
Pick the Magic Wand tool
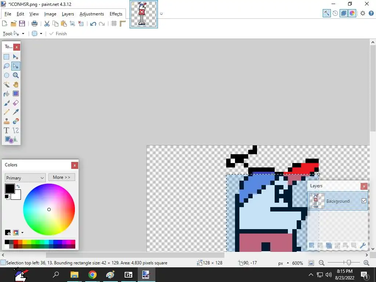(x=7, y=84)
